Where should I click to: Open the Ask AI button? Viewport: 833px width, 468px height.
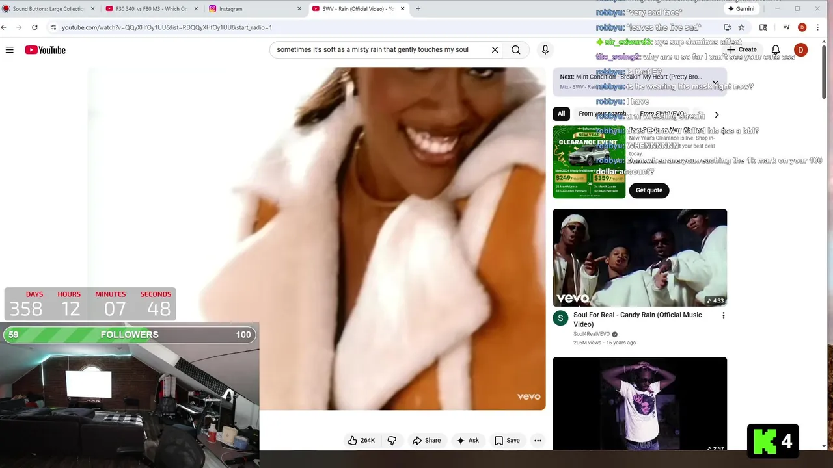[x=468, y=441]
